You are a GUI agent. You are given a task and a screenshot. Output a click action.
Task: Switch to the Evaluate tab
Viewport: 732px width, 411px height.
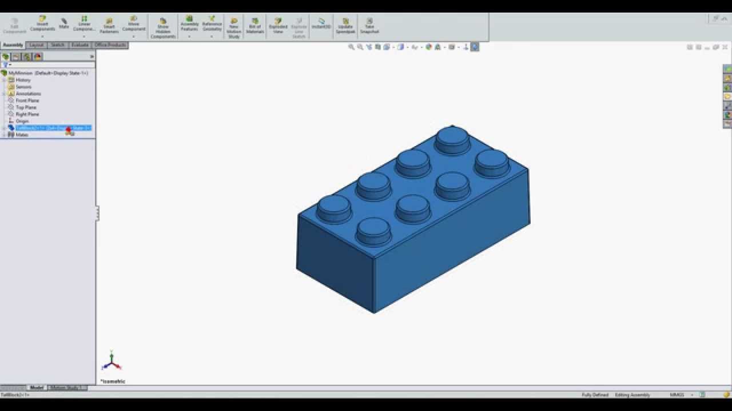click(80, 45)
